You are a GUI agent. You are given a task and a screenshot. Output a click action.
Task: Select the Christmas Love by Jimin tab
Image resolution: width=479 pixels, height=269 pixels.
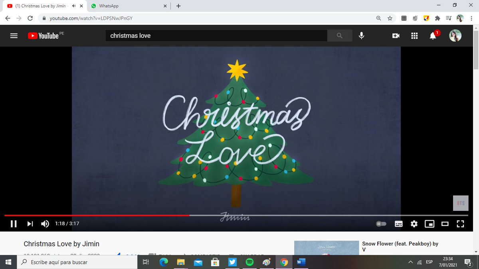[x=44, y=6]
